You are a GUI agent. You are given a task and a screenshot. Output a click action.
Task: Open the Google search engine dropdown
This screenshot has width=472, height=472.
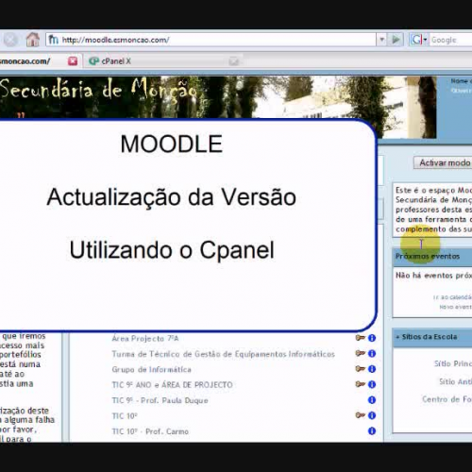(x=418, y=40)
